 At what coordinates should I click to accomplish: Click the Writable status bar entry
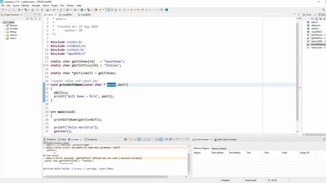pyautogui.click(x=225, y=180)
